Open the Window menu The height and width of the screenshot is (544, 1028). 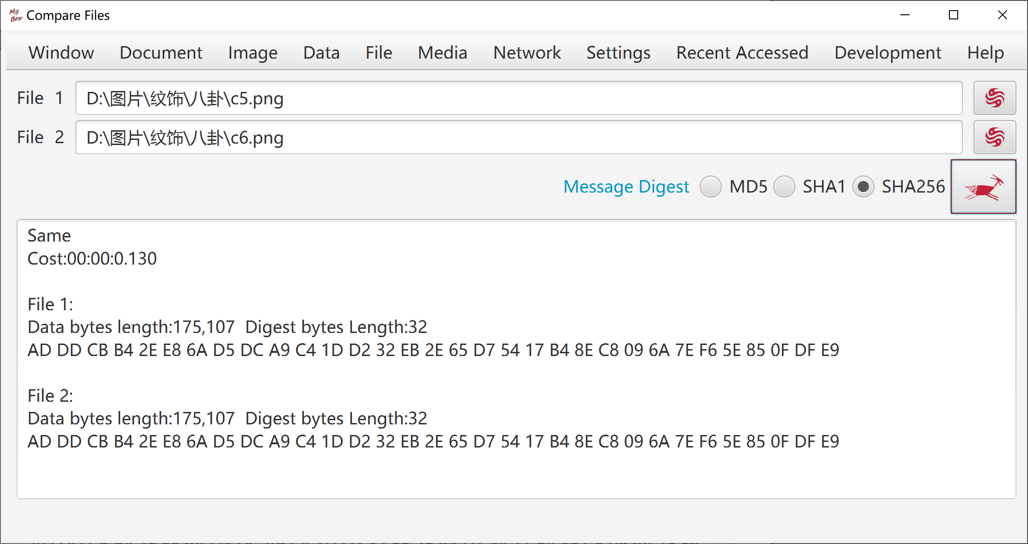point(61,53)
